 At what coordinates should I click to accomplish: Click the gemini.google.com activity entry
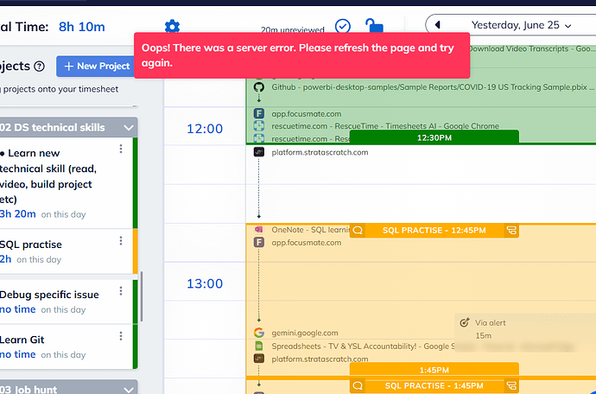[304, 333]
